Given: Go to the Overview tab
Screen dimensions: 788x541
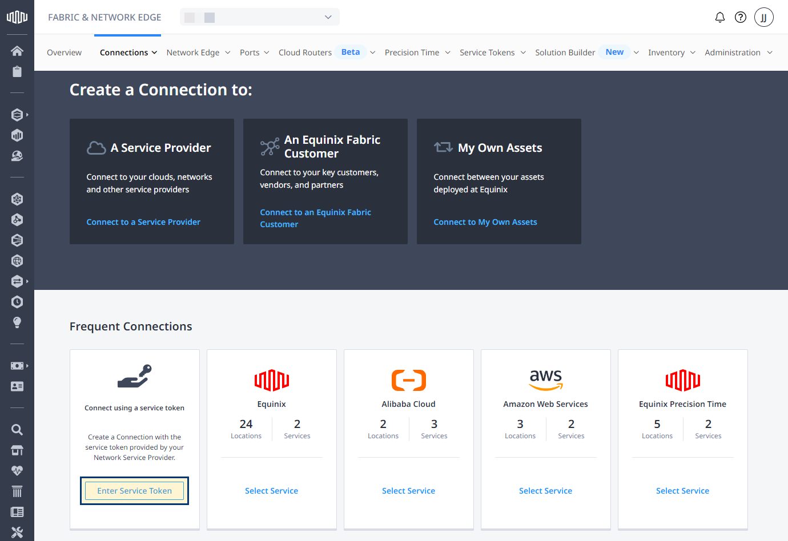Looking at the screenshot, I should coord(65,53).
